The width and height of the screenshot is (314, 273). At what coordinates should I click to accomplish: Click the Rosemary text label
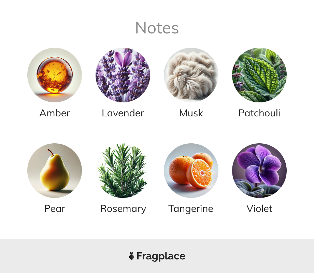(x=123, y=209)
